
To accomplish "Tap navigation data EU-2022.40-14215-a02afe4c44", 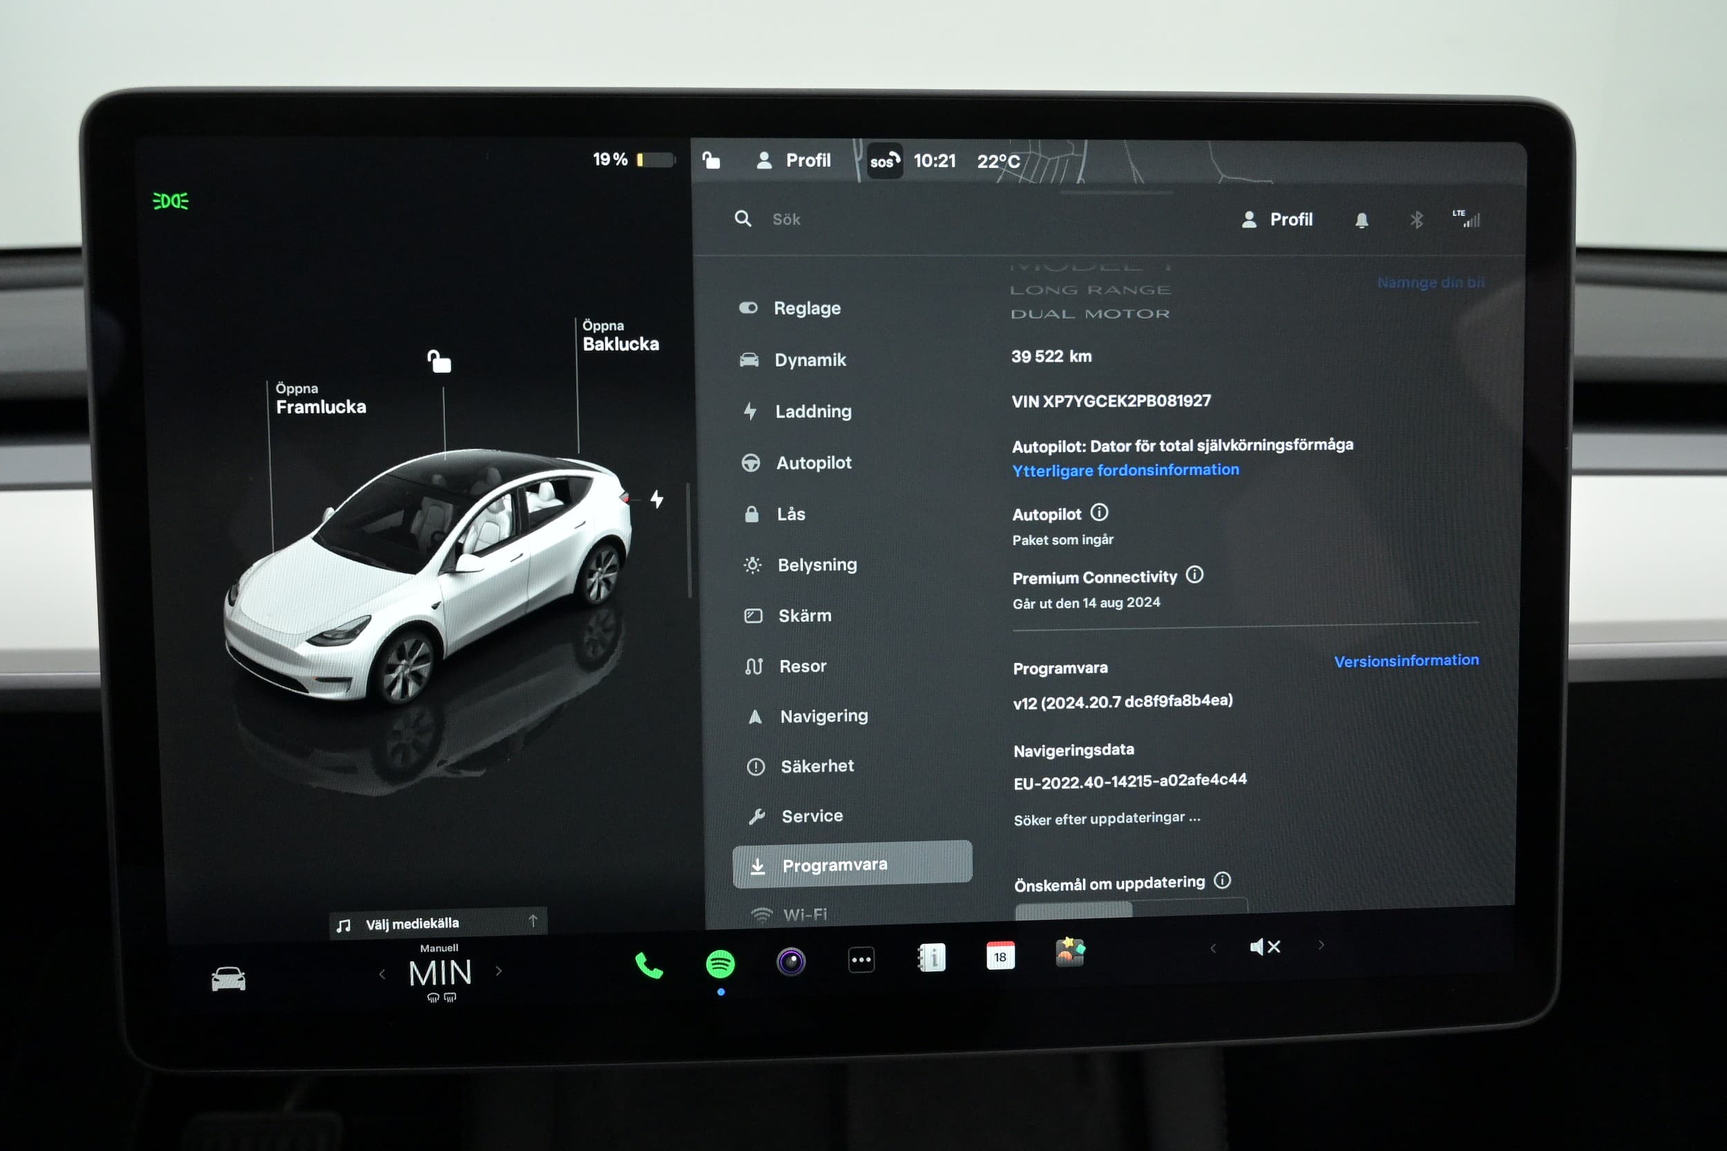I will (1130, 781).
